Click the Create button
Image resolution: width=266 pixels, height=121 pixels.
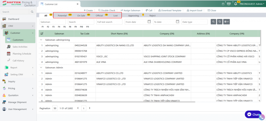88,10
